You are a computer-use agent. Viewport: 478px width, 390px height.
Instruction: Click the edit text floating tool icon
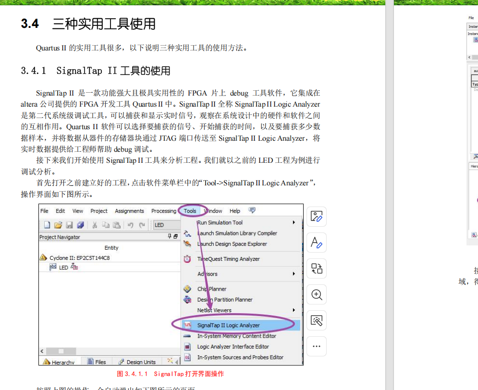(x=317, y=243)
